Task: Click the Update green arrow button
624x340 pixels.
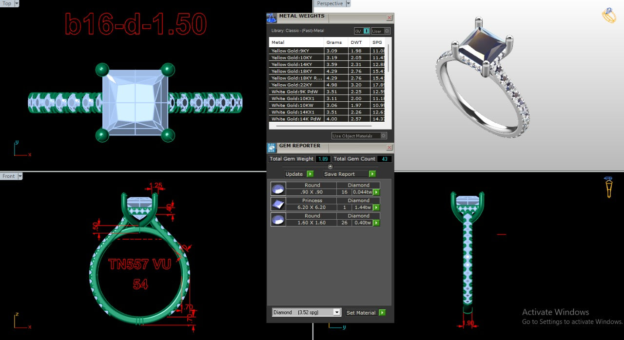Action: [310, 174]
